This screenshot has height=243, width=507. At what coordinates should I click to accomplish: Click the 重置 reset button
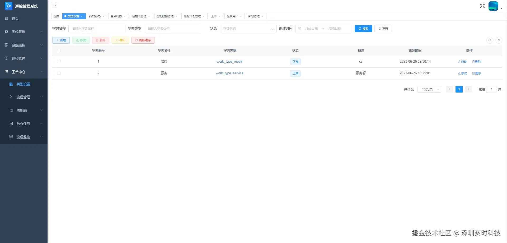point(383,29)
